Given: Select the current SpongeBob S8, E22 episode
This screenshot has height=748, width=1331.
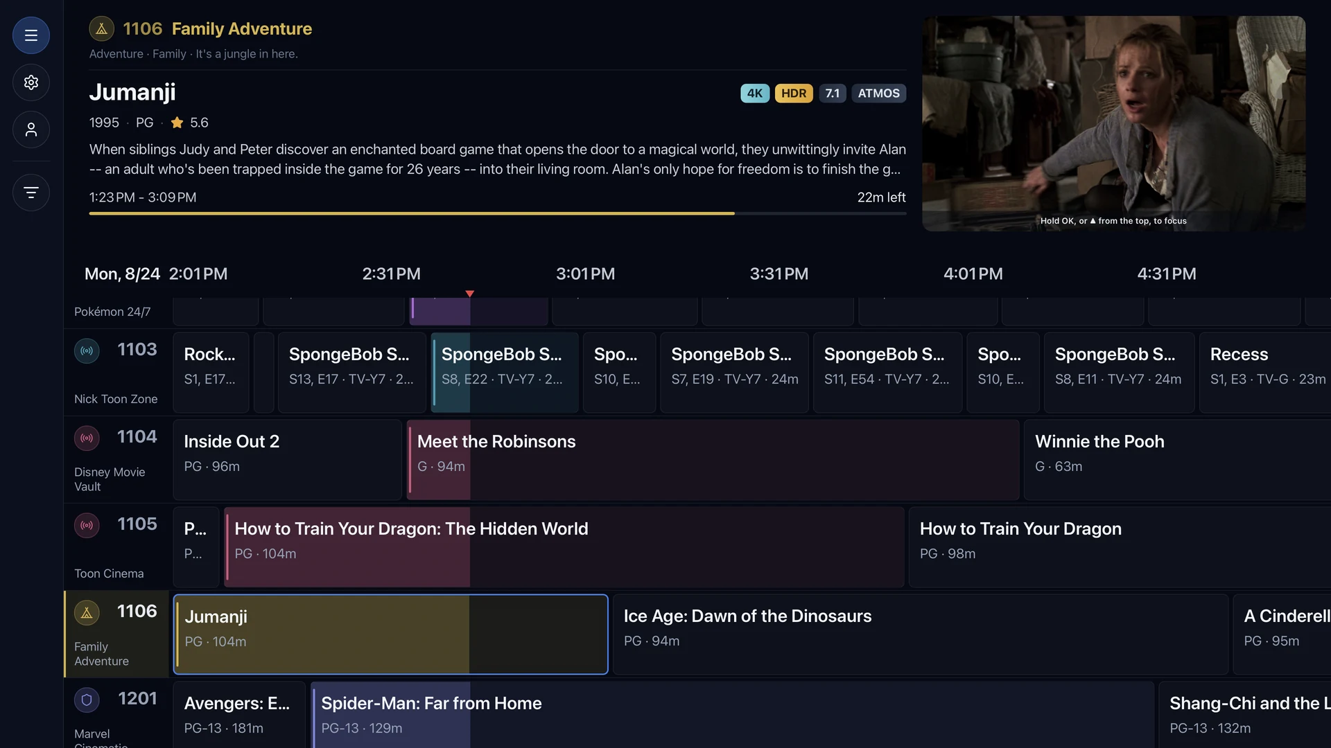Looking at the screenshot, I should click(x=505, y=373).
